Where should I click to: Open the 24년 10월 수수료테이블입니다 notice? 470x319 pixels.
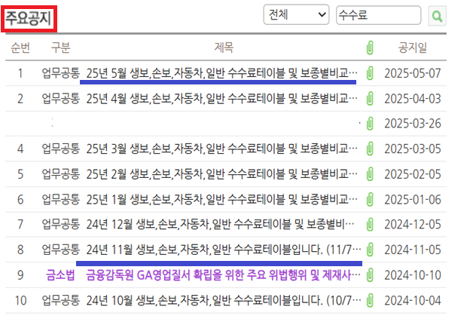coord(224,300)
